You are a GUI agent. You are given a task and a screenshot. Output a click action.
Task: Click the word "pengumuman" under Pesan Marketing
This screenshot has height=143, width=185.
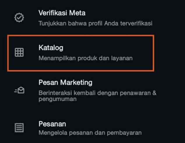(57, 99)
